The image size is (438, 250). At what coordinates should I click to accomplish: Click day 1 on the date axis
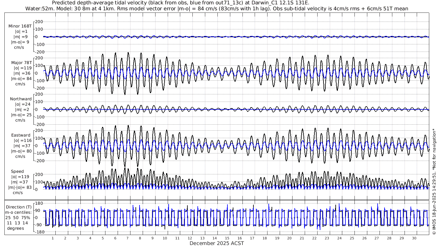coord(53,238)
